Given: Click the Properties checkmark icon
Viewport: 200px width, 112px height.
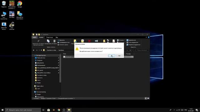Looking at the screenshot, I should pos(113,41).
